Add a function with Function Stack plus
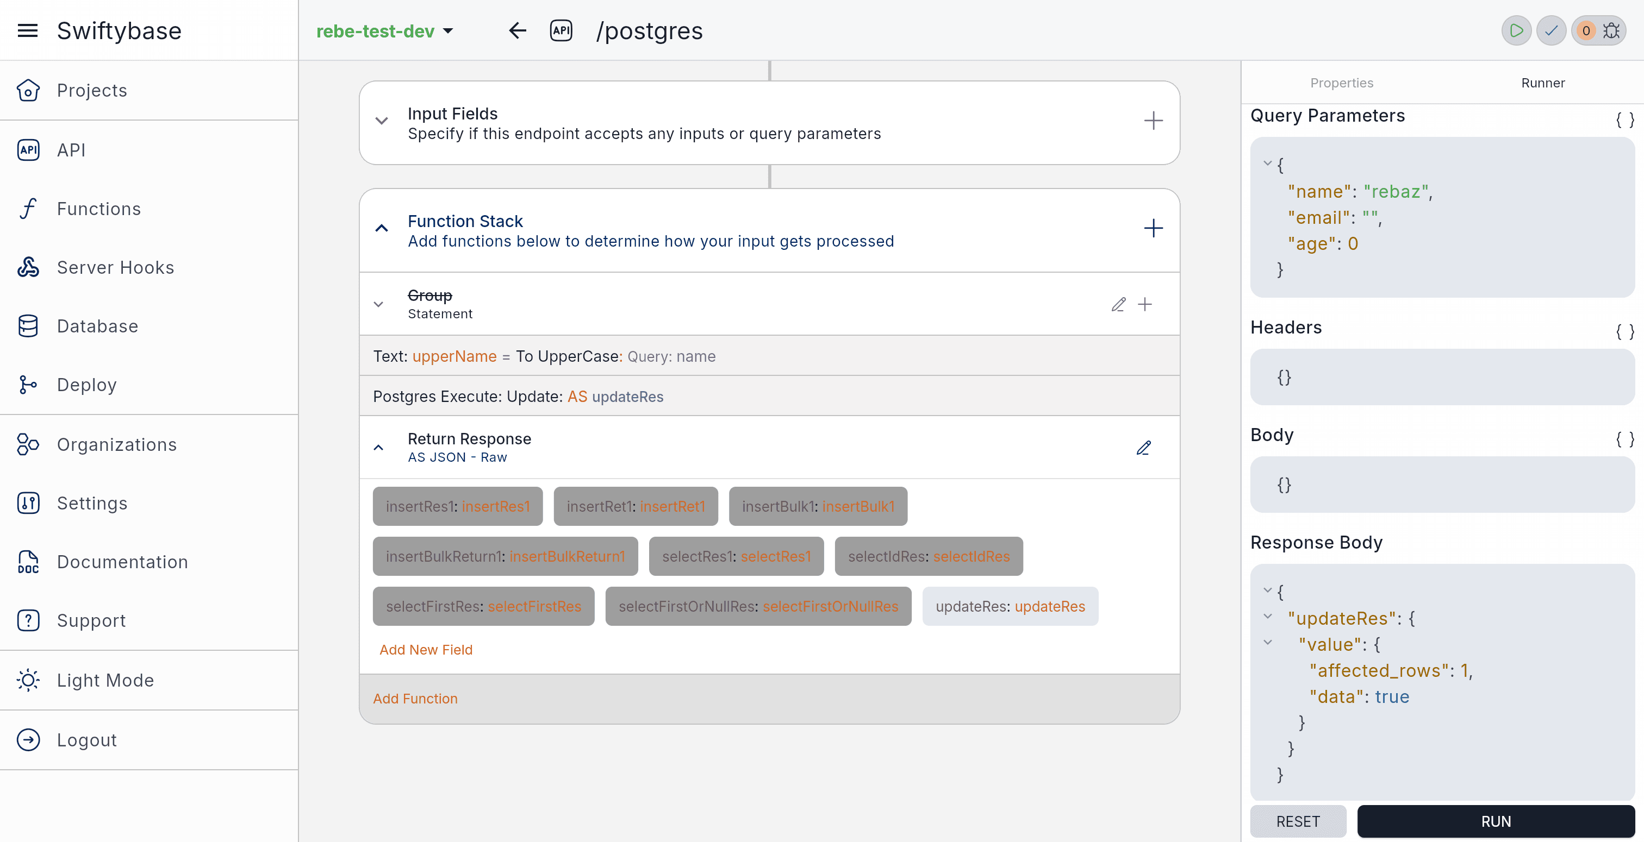 click(1153, 228)
